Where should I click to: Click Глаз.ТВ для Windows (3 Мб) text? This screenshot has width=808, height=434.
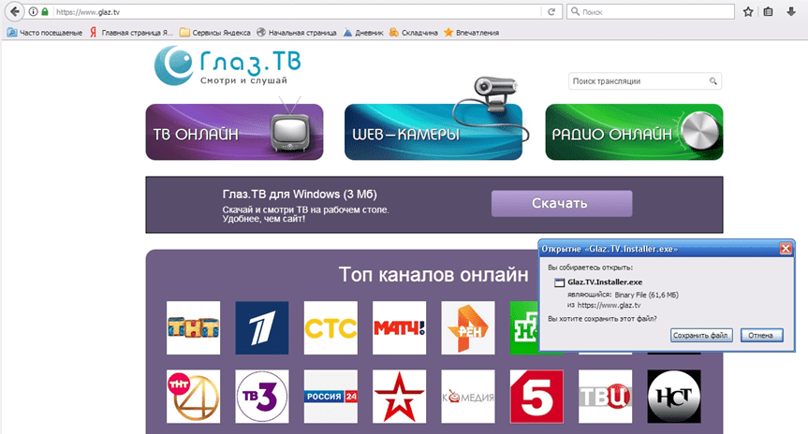coord(300,195)
